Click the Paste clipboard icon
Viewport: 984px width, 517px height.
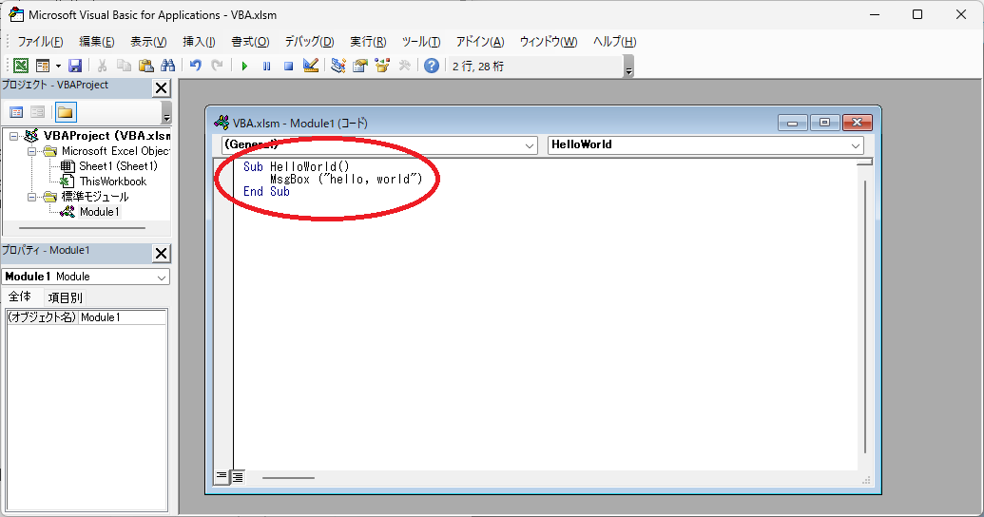click(145, 66)
